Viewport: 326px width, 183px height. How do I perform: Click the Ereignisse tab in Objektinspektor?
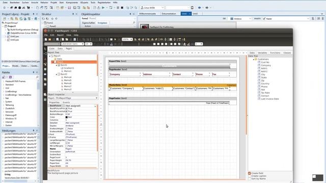[102, 23]
